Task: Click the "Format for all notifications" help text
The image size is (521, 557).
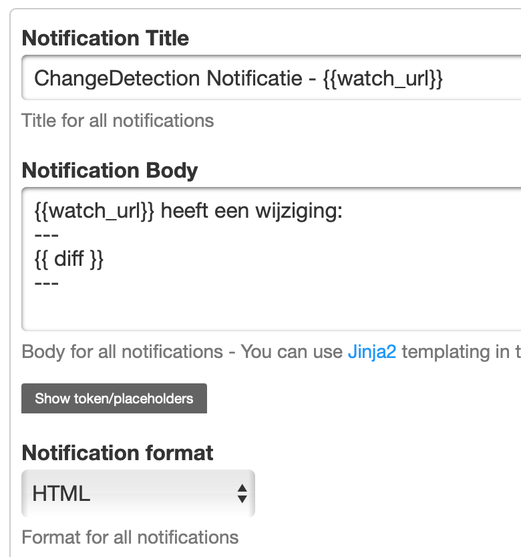Action: point(130,537)
